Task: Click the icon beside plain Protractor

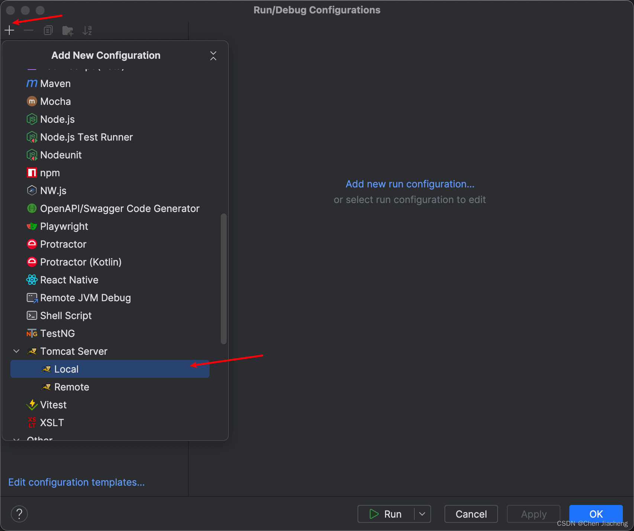Action: click(32, 244)
